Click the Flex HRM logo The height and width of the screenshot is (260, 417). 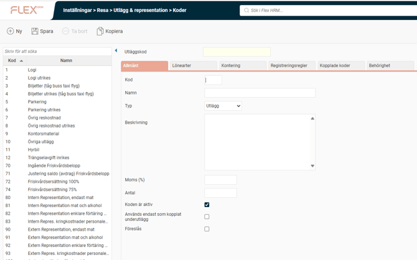click(26, 10)
